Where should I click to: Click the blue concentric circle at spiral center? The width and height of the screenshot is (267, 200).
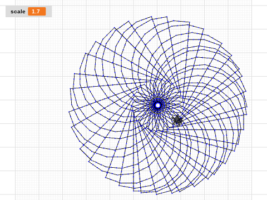pos(158,105)
